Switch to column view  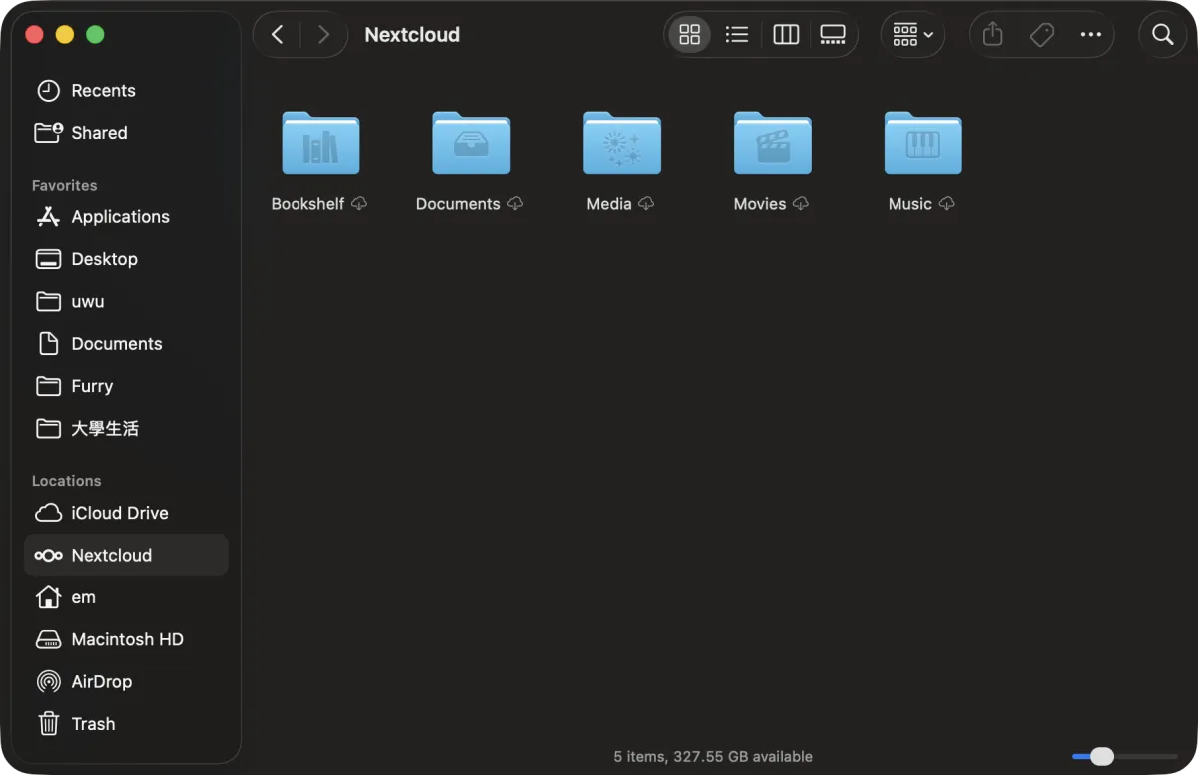(786, 34)
